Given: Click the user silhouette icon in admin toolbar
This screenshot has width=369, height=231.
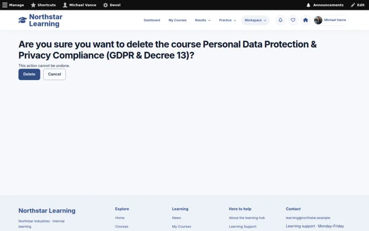Looking at the screenshot, I should tap(65, 5).
